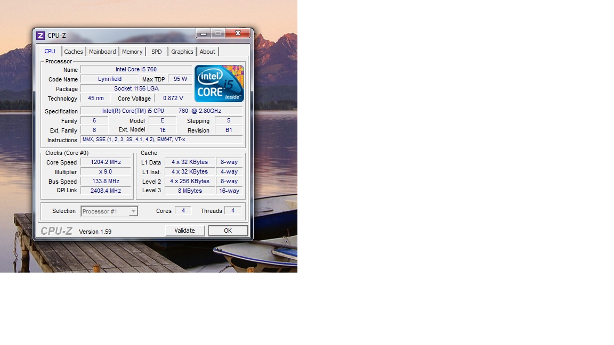Click the Intel Core i5 inside logo
The width and height of the screenshot is (614, 345).
[x=219, y=84]
